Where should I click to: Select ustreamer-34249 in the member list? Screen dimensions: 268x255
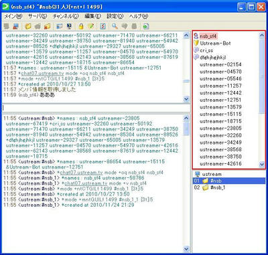click(220, 143)
